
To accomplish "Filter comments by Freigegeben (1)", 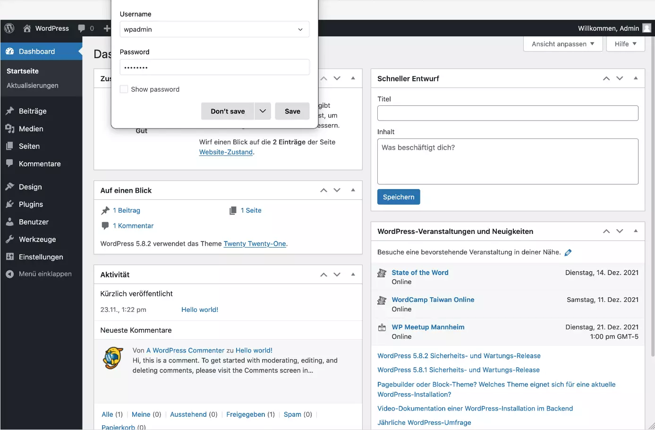I will [x=250, y=414].
